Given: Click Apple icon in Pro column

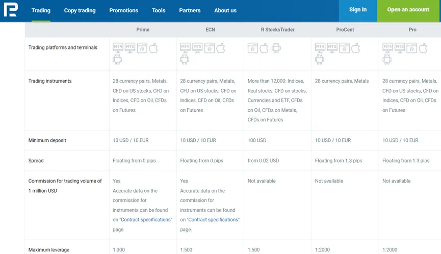Looking at the screenshot, I should pyautogui.click(x=423, y=48).
